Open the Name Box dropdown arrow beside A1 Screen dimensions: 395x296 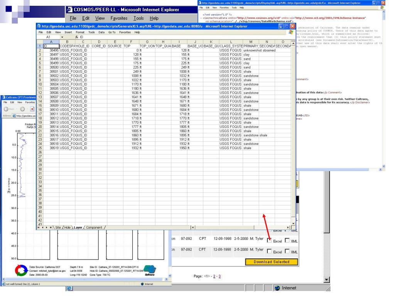(62, 37)
